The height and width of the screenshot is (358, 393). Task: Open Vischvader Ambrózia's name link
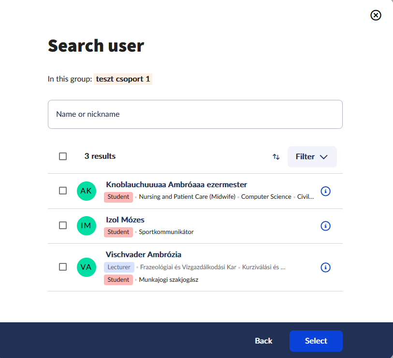tap(144, 255)
